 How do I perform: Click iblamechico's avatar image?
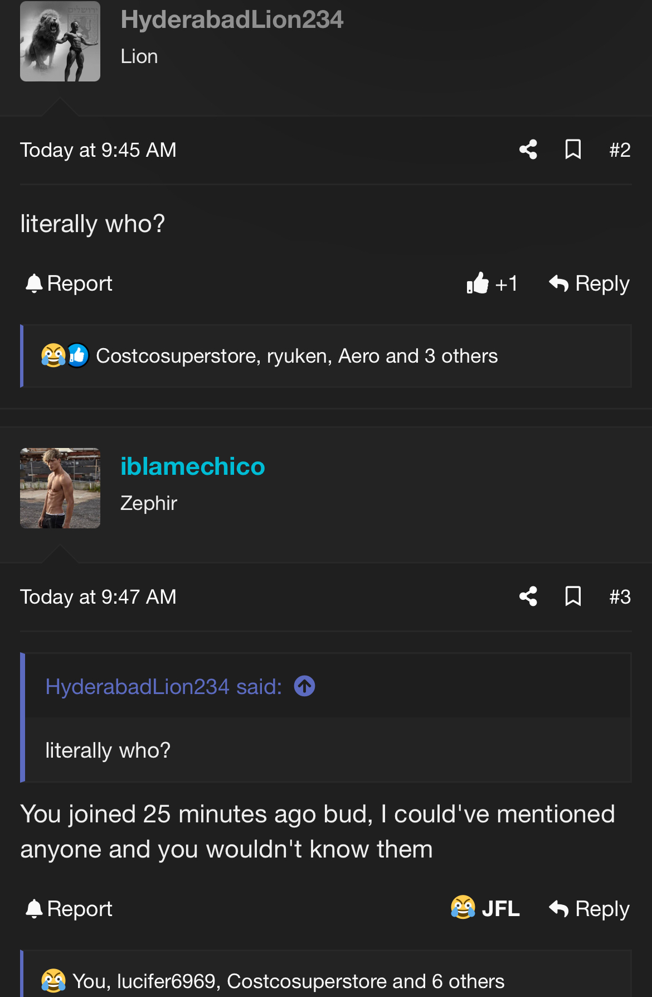60,488
